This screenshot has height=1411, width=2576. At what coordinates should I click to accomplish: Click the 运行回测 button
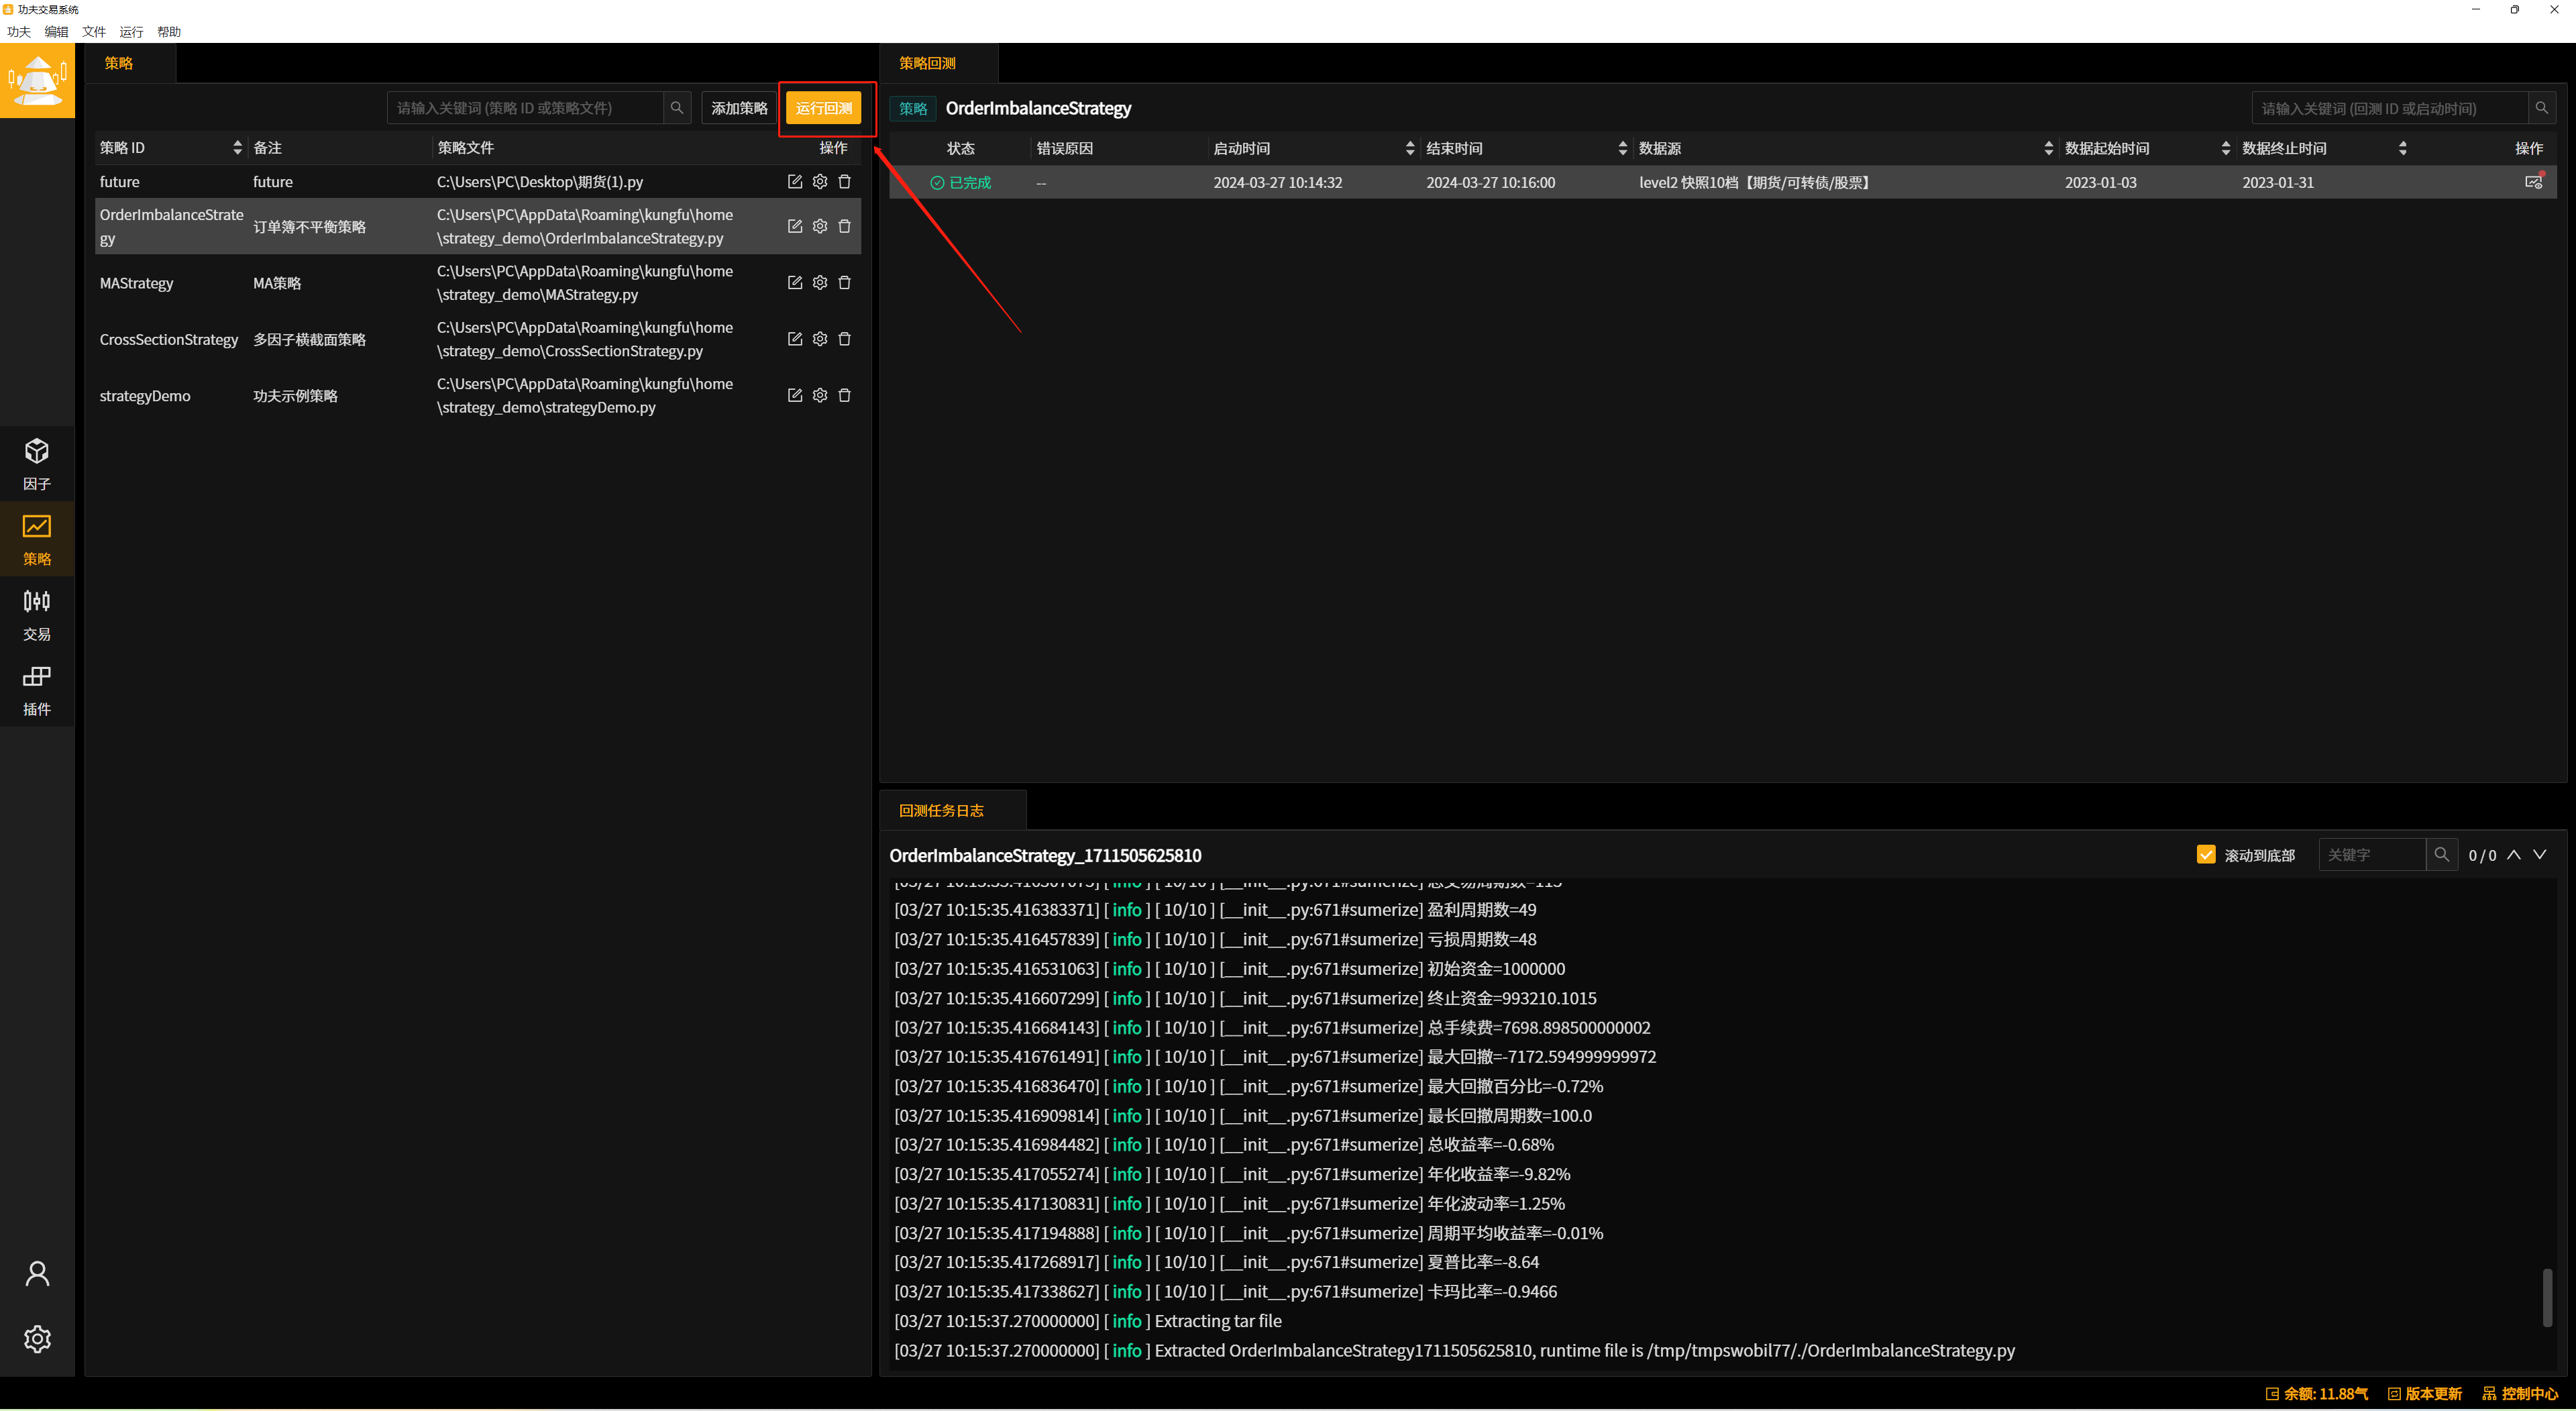coord(823,108)
